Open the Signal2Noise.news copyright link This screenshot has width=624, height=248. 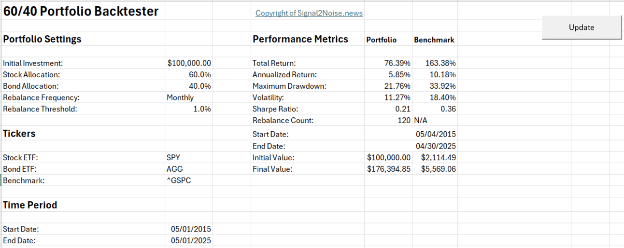[309, 13]
